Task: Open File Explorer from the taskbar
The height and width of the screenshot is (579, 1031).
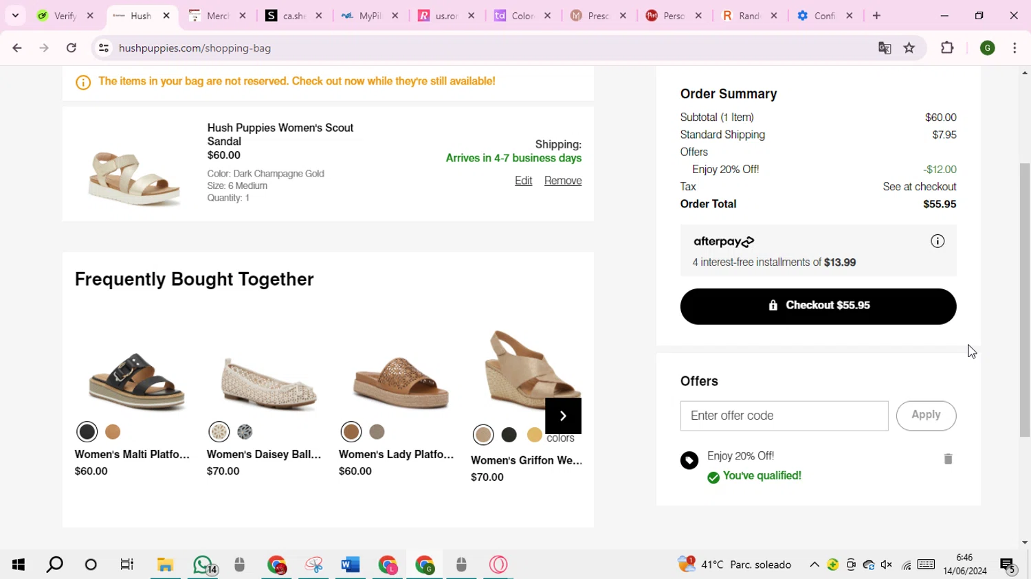Action: point(165,565)
